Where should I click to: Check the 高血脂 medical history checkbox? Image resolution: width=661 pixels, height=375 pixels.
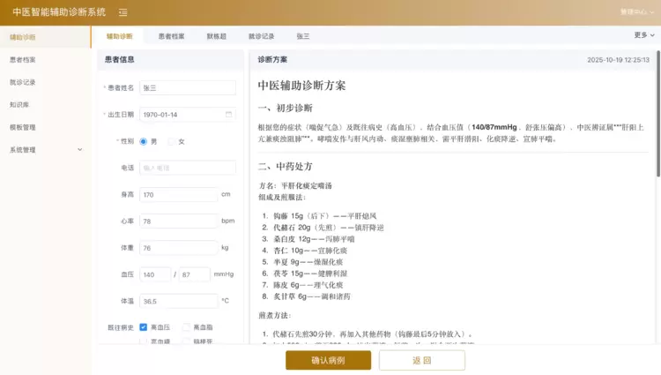click(x=187, y=327)
